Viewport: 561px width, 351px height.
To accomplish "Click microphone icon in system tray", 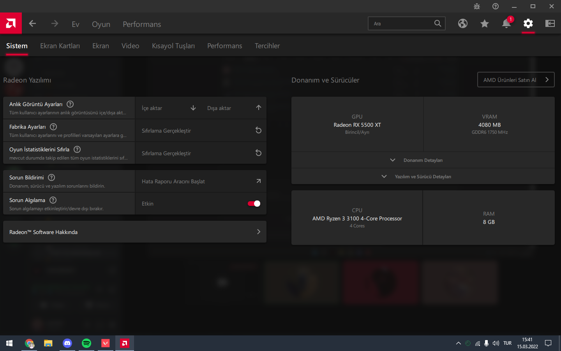I will click(486, 343).
